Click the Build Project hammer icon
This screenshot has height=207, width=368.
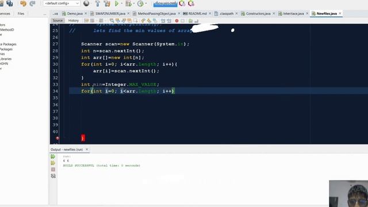[x=98, y=3]
